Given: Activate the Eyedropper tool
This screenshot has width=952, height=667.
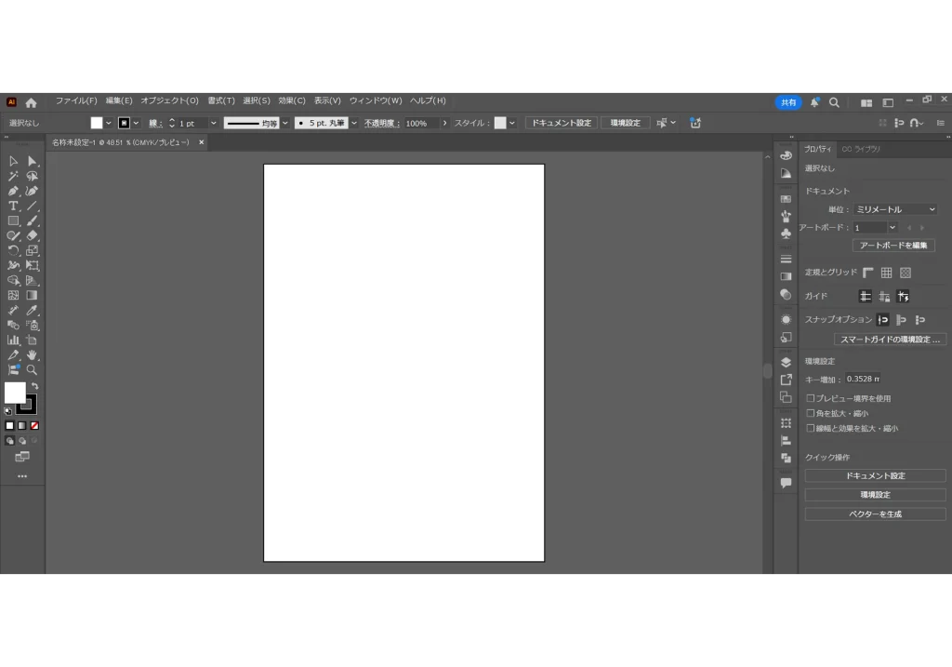Looking at the screenshot, I should 32,310.
